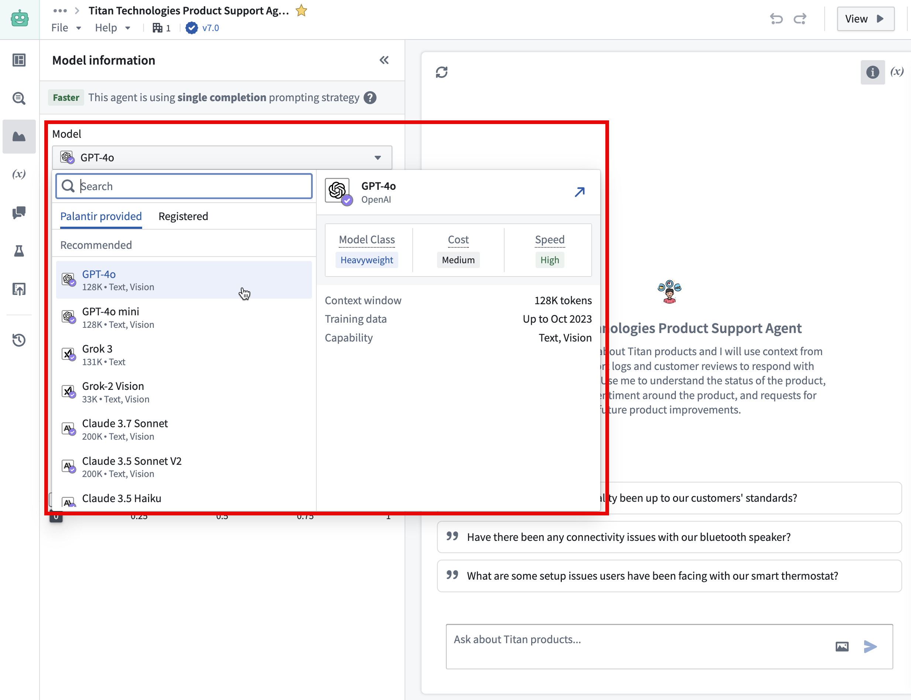Click the send message arrow in chat input
911x700 pixels.
[x=870, y=647]
